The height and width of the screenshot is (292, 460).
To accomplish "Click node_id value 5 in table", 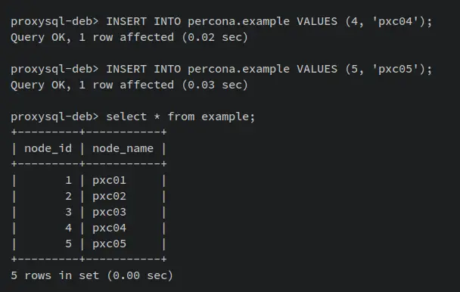I will [68, 244].
